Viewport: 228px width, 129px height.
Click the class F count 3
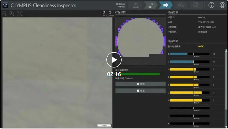point(213,85)
